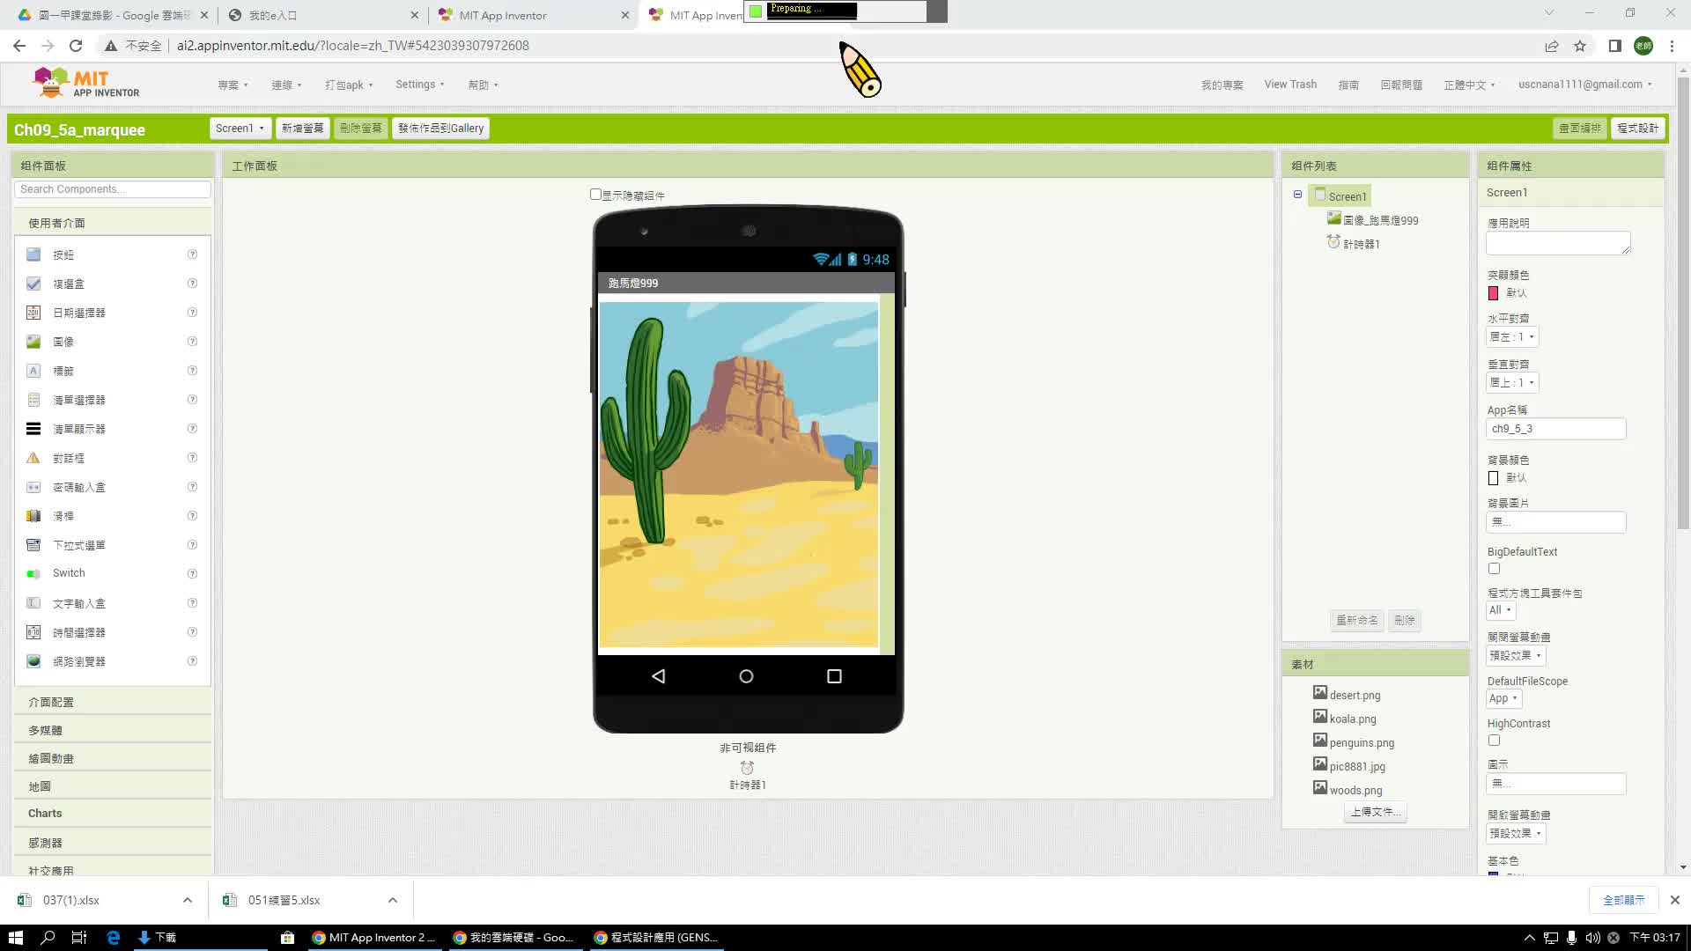Open language selection dropdown
1691x951 pixels.
click(x=1469, y=85)
